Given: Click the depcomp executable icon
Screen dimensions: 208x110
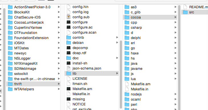Looking at the screenshot, I should coord(69,48).
